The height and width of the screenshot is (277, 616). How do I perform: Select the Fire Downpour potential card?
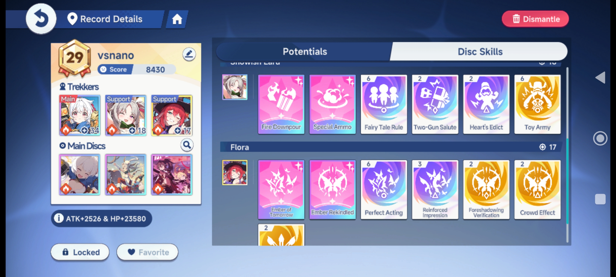[281, 104]
